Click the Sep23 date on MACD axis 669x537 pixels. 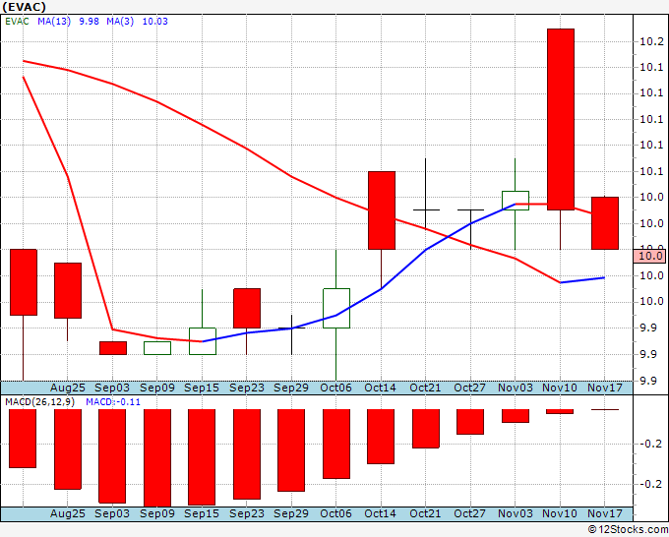point(247,513)
